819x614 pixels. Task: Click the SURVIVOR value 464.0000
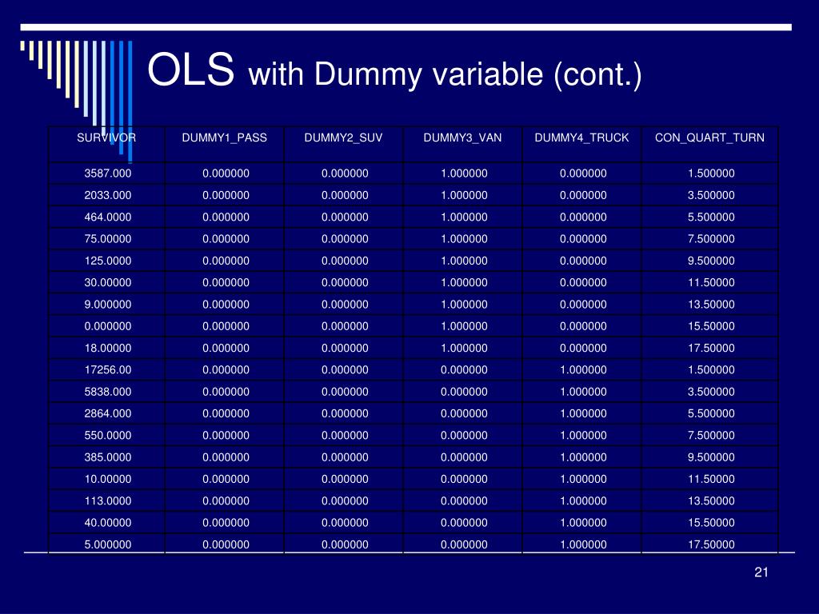(x=108, y=217)
